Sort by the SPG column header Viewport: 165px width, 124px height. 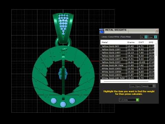click(x=151, y=42)
